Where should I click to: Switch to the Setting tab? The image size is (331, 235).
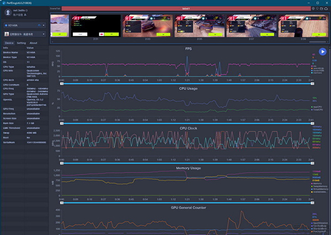click(21, 42)
